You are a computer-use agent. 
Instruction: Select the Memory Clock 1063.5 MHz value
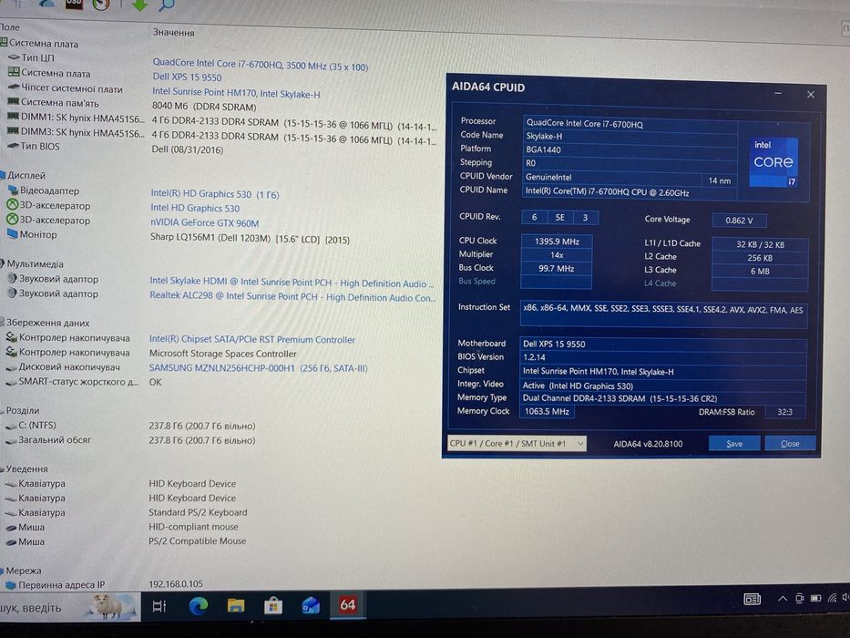click(x=548, y=411)
